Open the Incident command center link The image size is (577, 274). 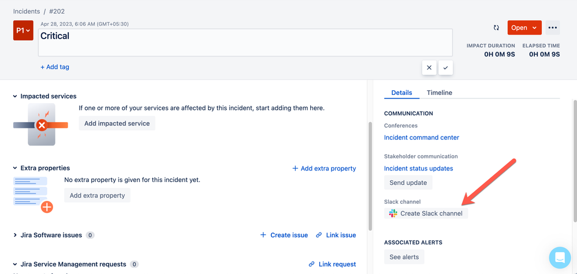pyautogui.click(x=422, y=138)
